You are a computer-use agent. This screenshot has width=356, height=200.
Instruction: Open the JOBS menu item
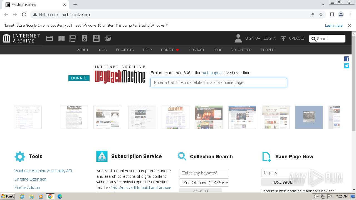point(218,50)
